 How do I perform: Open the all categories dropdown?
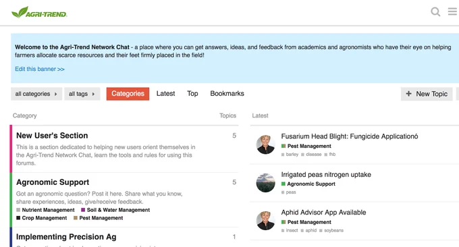(36, 94)
